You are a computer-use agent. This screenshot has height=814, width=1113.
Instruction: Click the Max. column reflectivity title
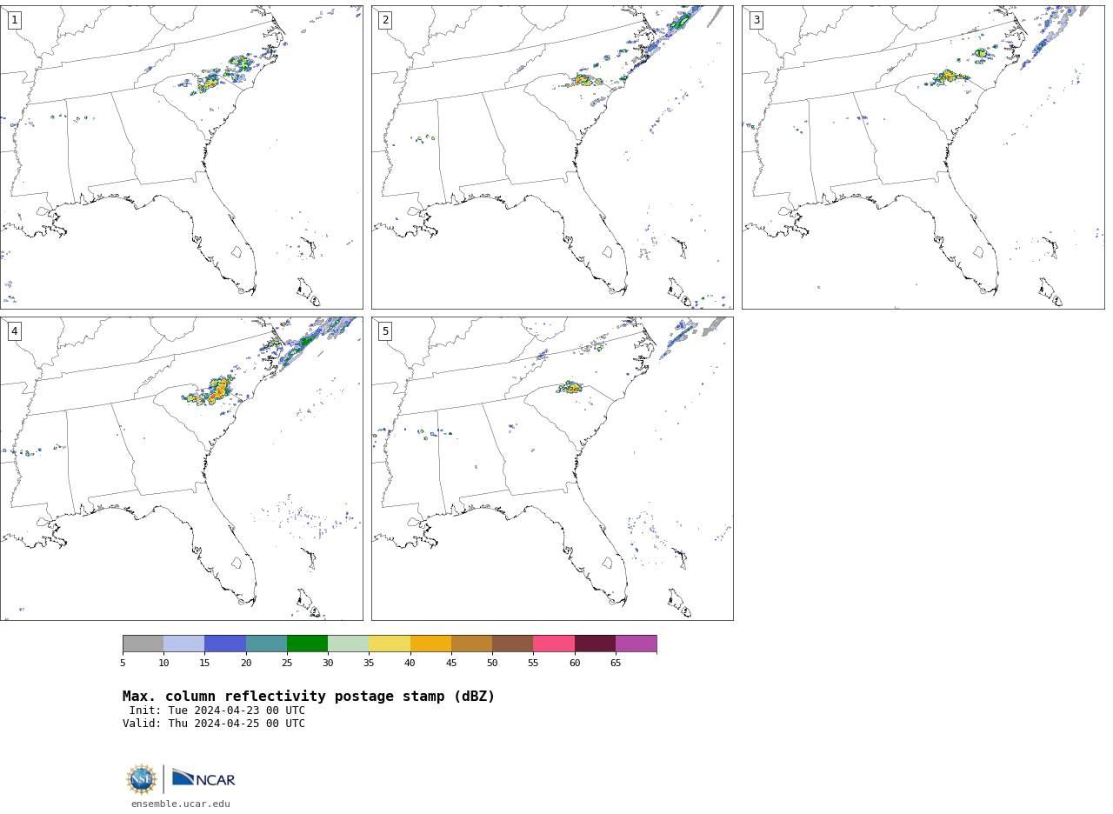pyautogui.click(x=309, y=697)
